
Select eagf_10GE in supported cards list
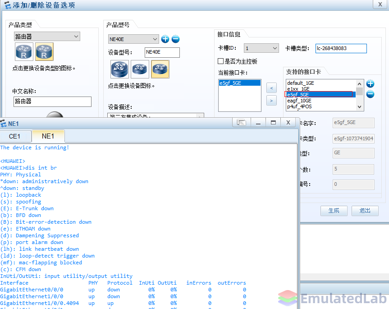[x=321, y=101]
